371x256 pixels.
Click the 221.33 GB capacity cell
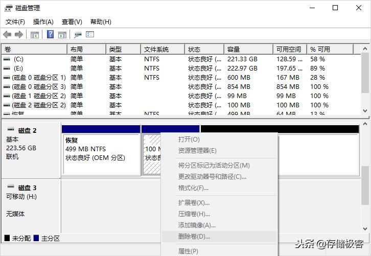point(242,59)
